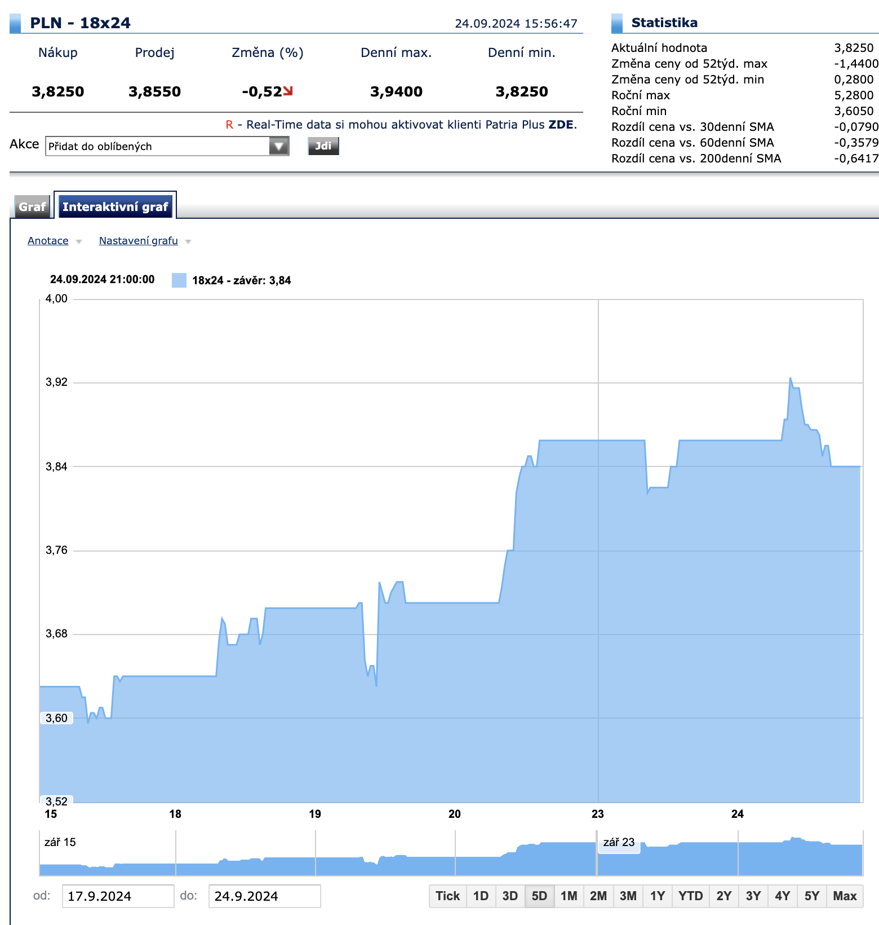Select the Interaktivní graf tab
The height and width of the screenshot is (925, 879).
click(115, 207)
